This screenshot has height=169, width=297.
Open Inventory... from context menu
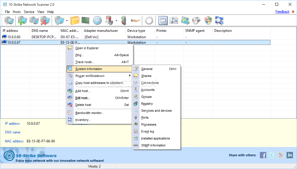click(99, 120)
